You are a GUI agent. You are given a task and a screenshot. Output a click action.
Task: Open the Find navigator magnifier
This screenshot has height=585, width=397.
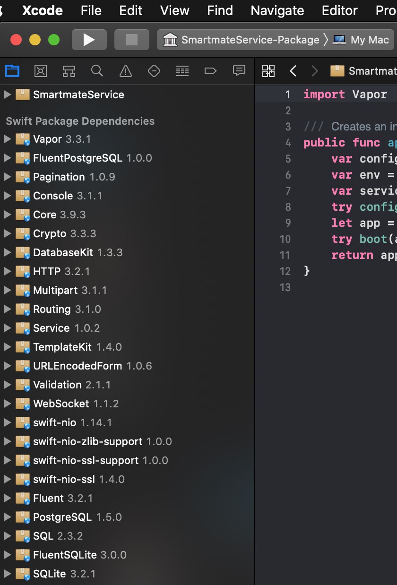(97, 71)
